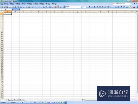This screenshot has height=104, width=138.
Task: Open the Name Box dropdown arrow
Action: (13, 9)
